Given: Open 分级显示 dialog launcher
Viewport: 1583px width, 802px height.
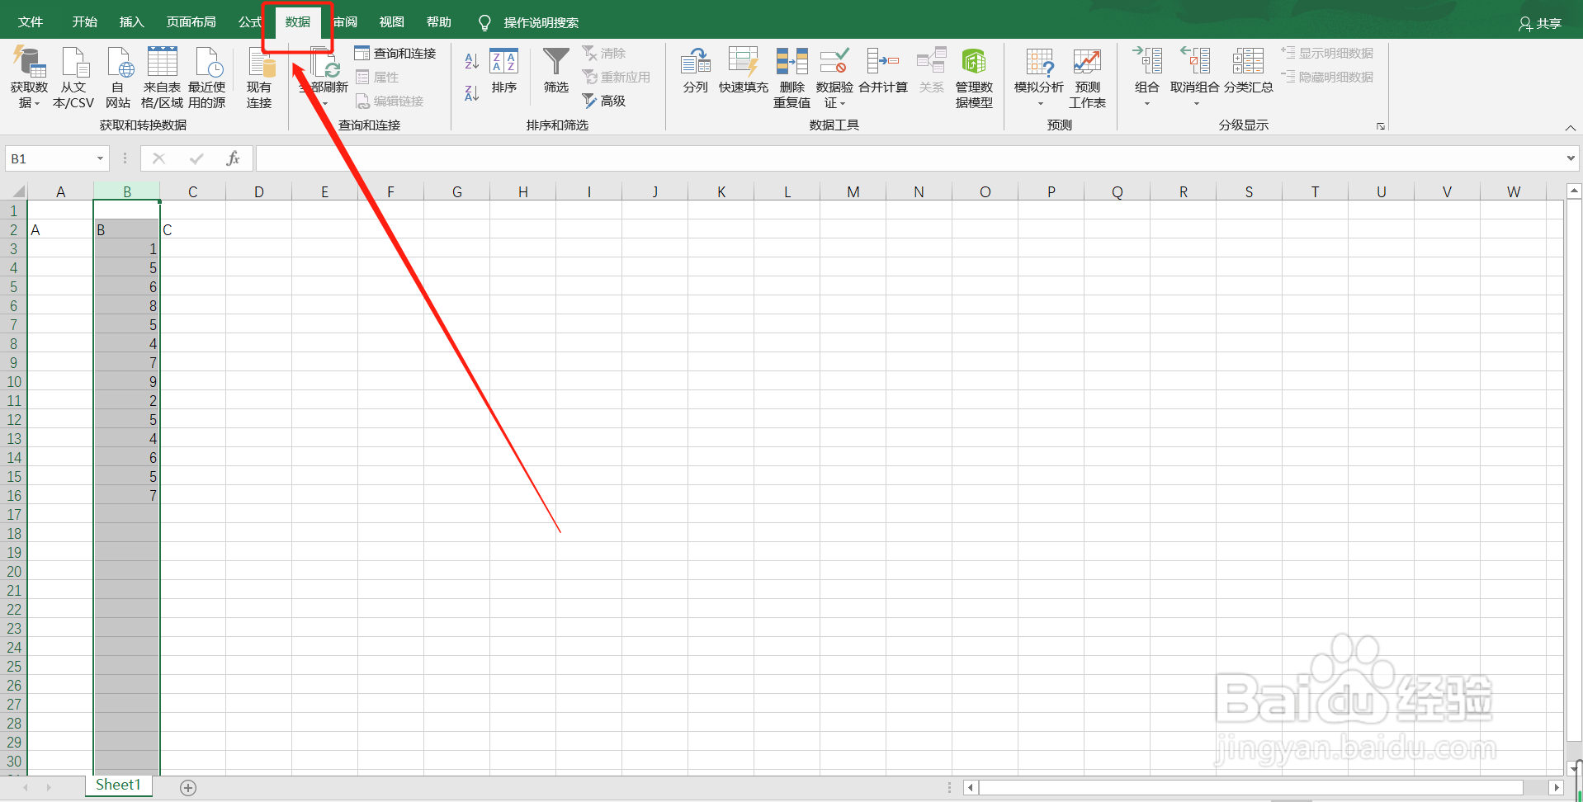Looking at the screenshot, I should [x=1380, y=126].
